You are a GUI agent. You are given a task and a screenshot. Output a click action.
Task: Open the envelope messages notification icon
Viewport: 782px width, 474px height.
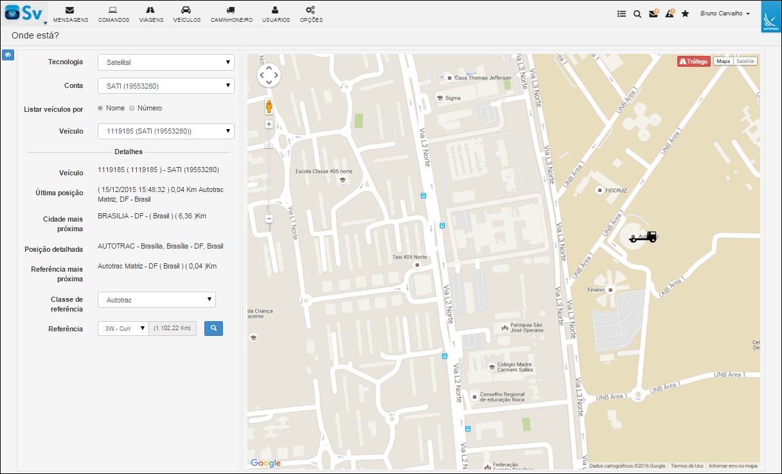pos(653,13)
